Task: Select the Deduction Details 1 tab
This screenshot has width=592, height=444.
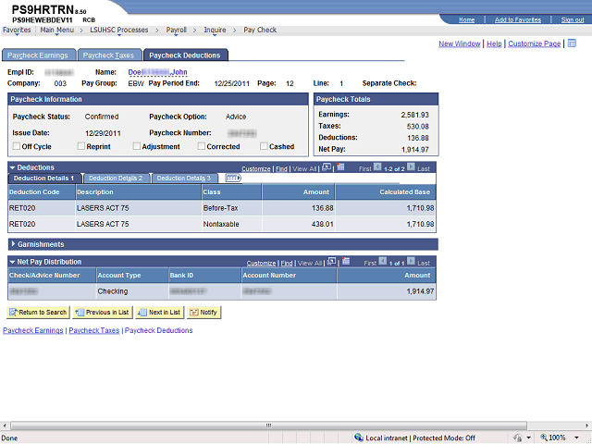Action: click(44, 179)
